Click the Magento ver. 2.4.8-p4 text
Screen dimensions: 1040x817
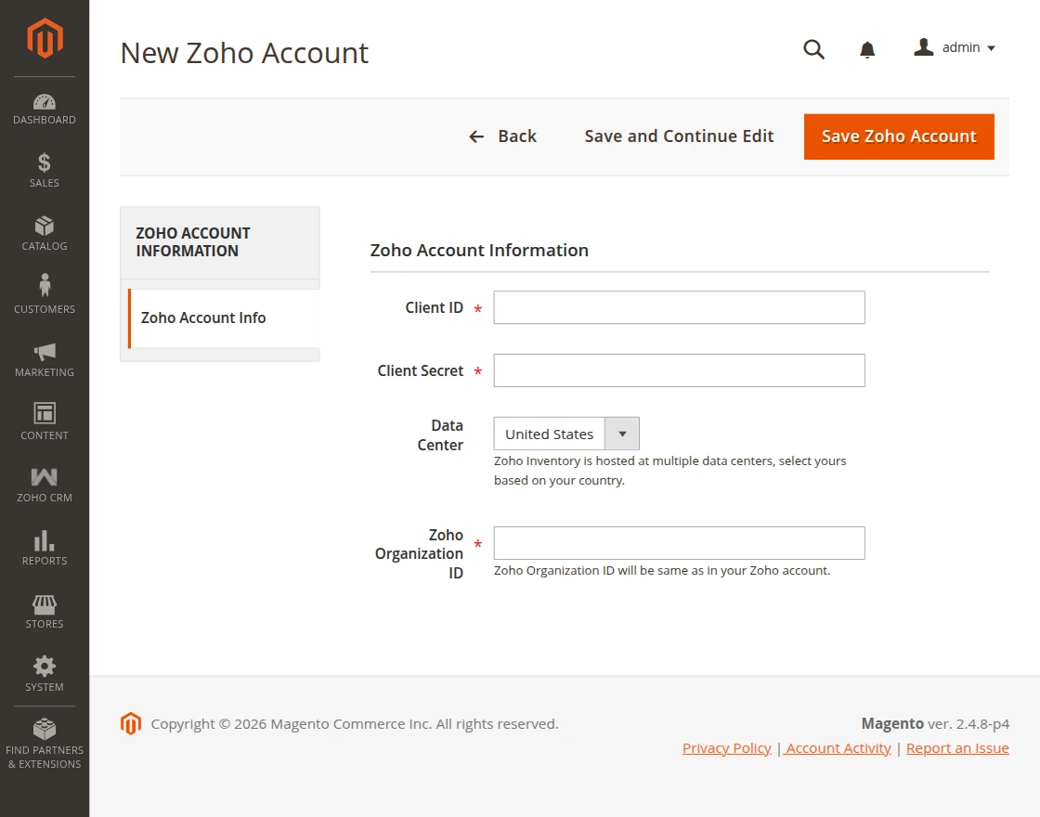click(x=935, y=723)
